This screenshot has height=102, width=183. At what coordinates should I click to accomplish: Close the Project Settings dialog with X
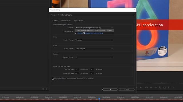coord(134,10)
